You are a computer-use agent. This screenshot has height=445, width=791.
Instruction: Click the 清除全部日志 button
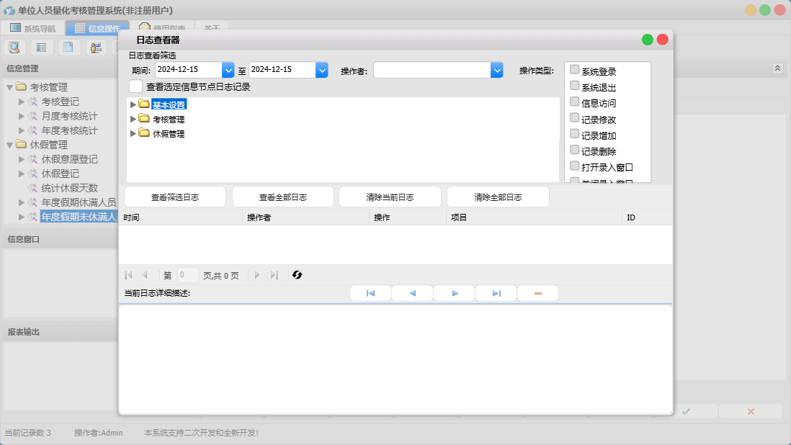(x=498, y=197)
